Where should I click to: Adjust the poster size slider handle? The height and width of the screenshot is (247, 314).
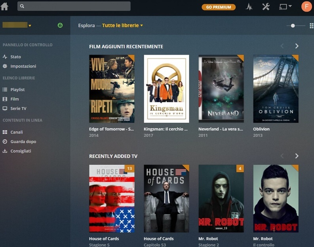tap(293, 26)
